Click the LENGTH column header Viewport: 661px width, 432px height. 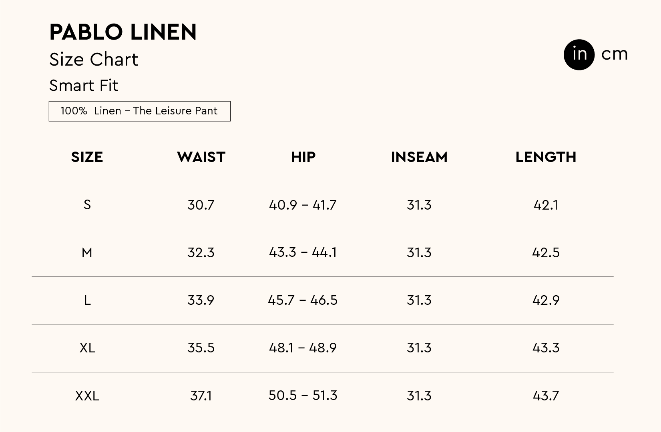(546, 157)
